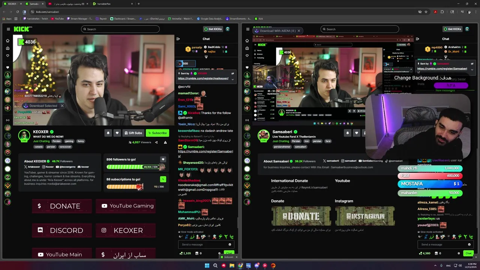Open the hamburger menu in KEOXER's Kick window
This screenshot has width=480, height=270.
[8, 29]
